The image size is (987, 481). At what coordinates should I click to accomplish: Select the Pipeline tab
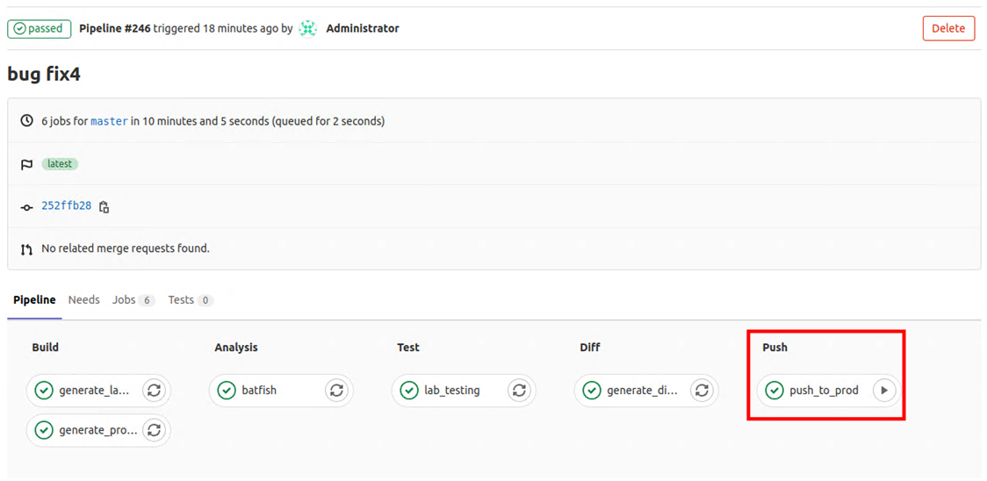(34, 300)
